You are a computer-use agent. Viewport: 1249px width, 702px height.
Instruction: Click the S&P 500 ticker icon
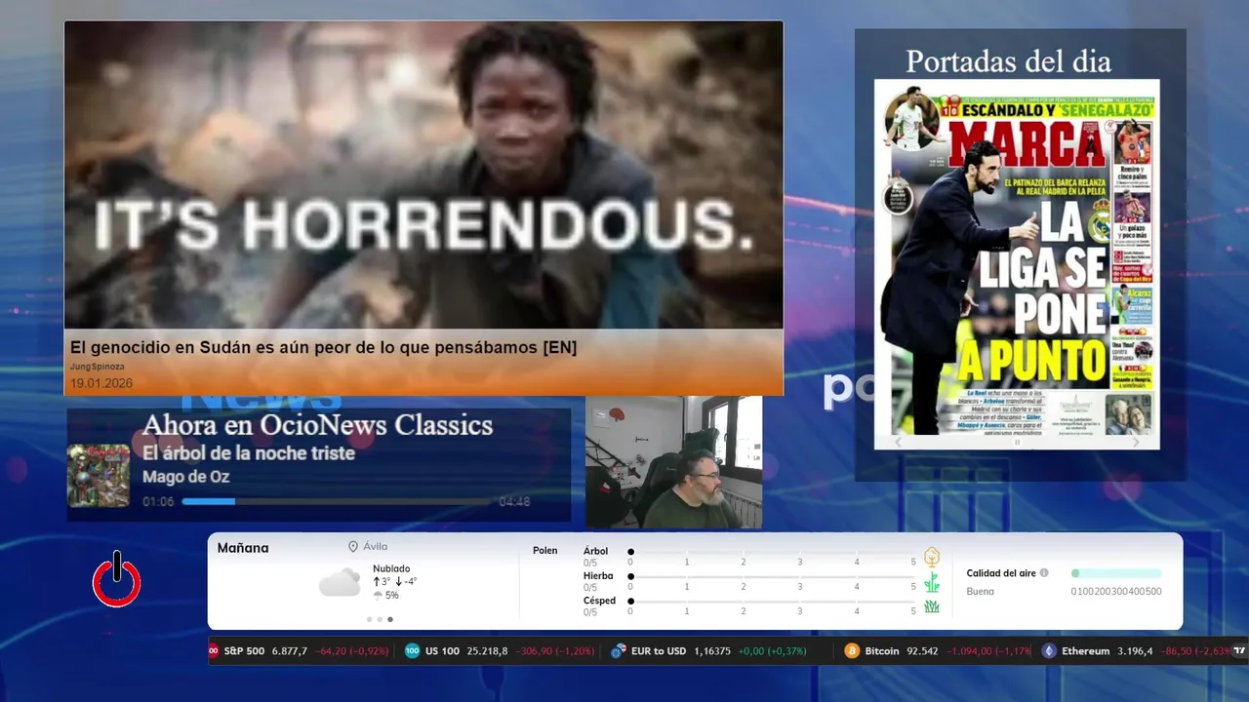[213, 650]
